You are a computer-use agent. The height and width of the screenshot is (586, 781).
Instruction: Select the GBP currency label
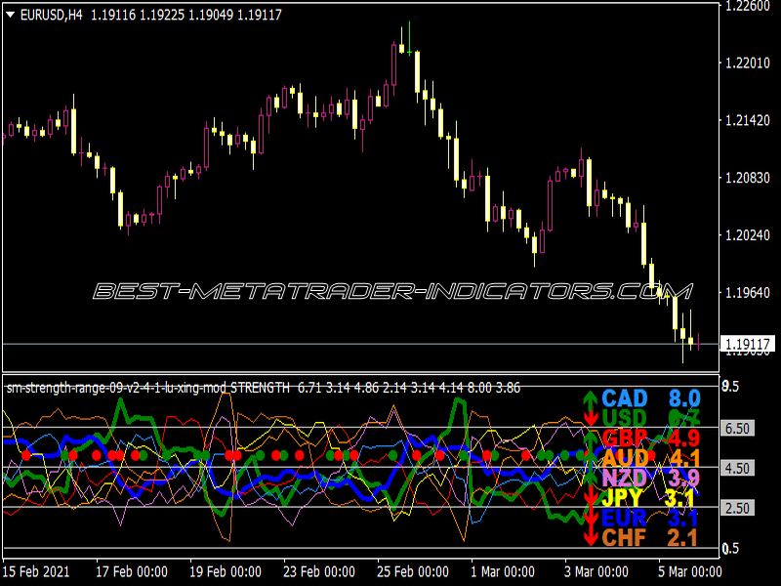625,438
